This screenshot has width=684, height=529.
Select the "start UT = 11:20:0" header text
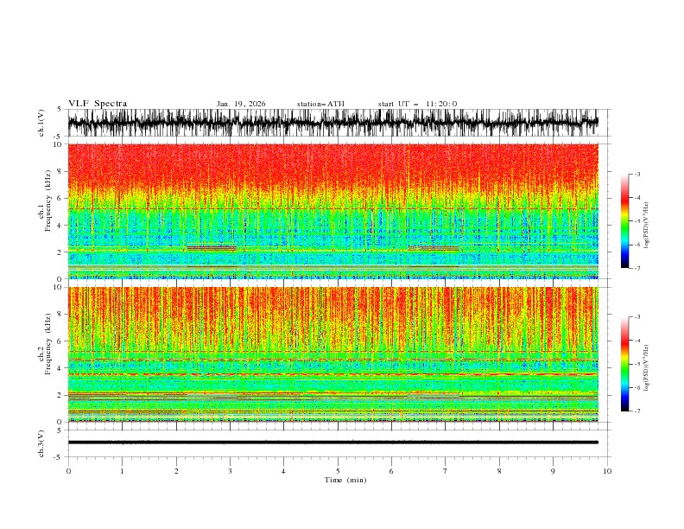[417, 104]
